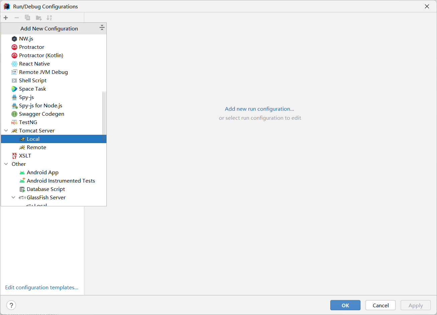Click the Swagger Codegen icon

click(14, 114)
